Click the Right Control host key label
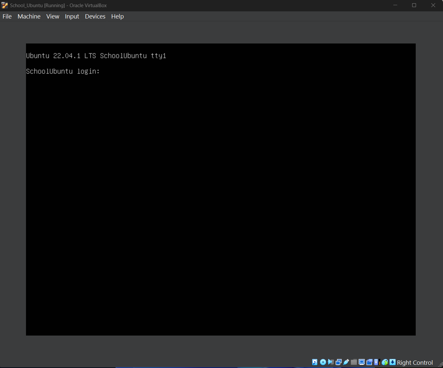This screenshot has width=443, height=368. point(415,362)
